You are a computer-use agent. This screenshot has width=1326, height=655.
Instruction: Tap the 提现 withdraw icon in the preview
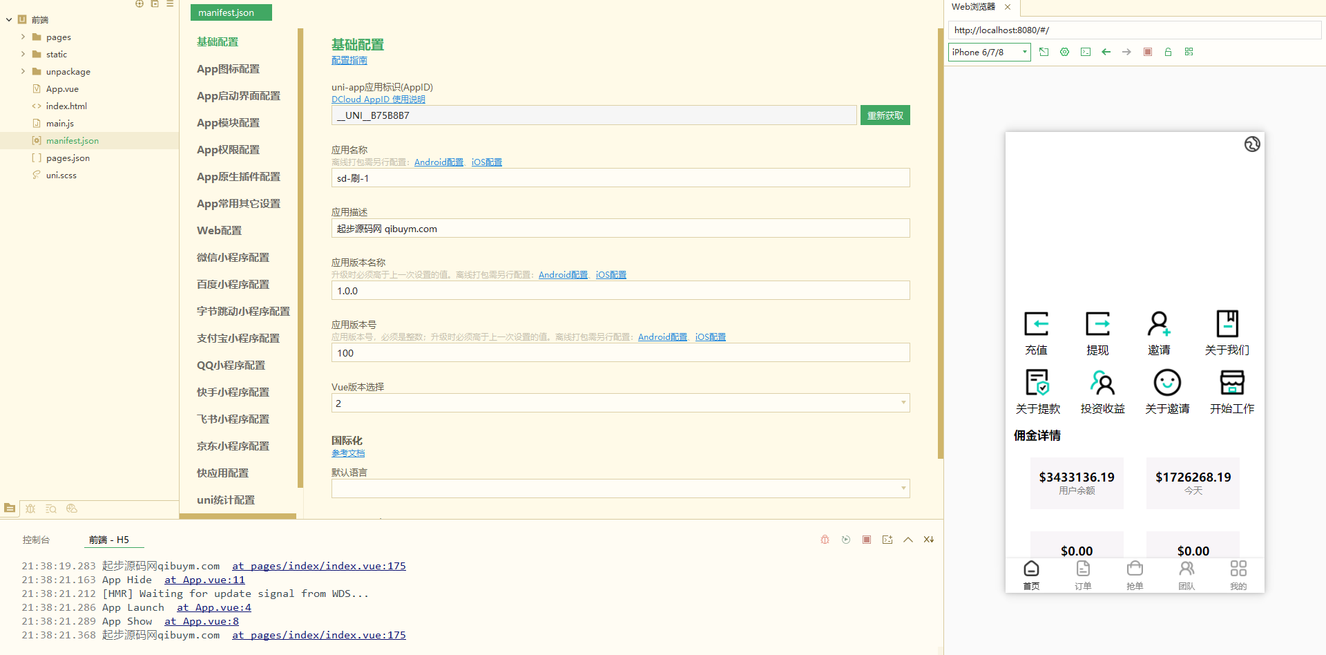point(1098,324)
